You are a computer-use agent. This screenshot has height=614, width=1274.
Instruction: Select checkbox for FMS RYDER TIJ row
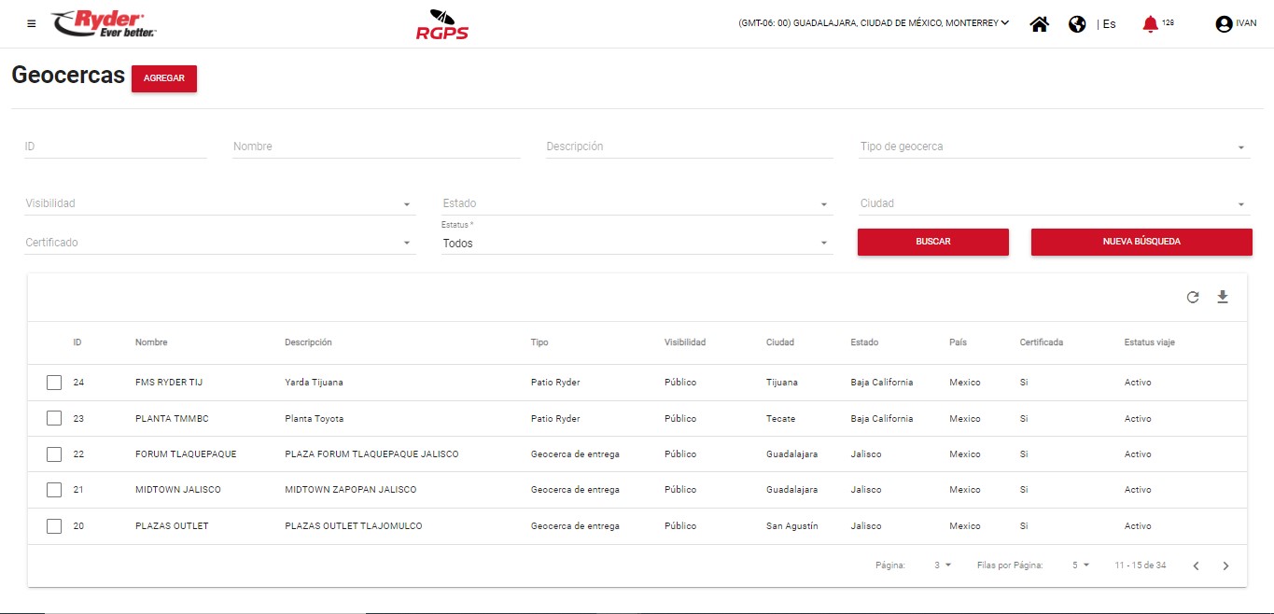tap(54, 383)
